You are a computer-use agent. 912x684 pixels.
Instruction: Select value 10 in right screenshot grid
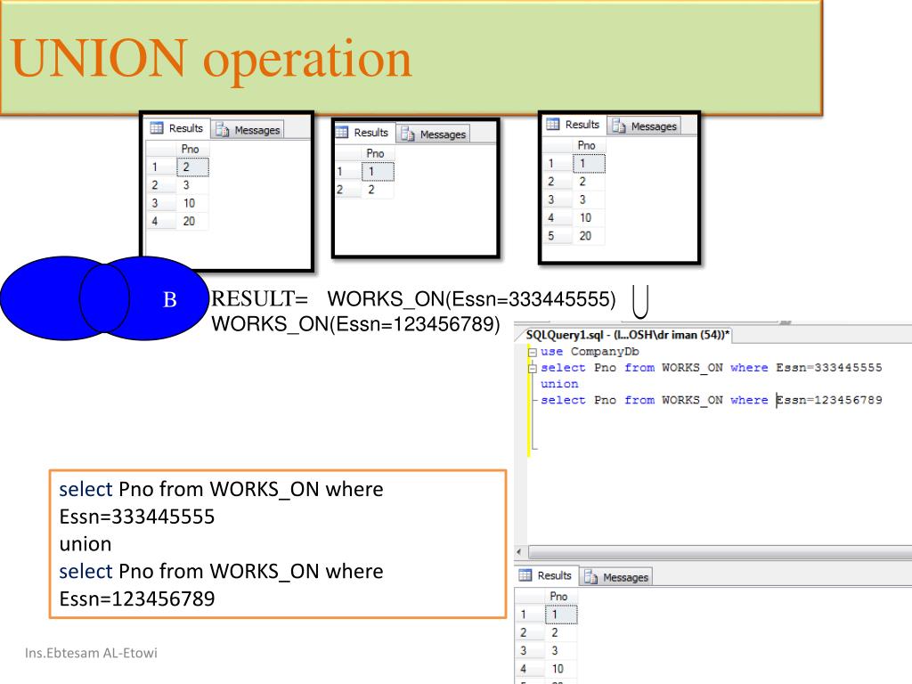(589, 217)
